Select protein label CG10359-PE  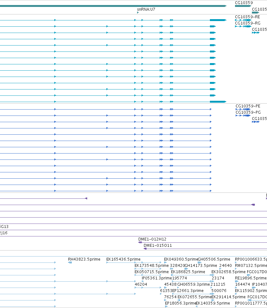(x=248, y=106)
